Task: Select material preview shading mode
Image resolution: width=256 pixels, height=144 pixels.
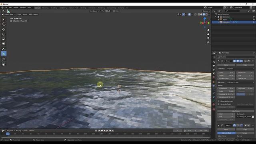Action: (x=204, y=14)
